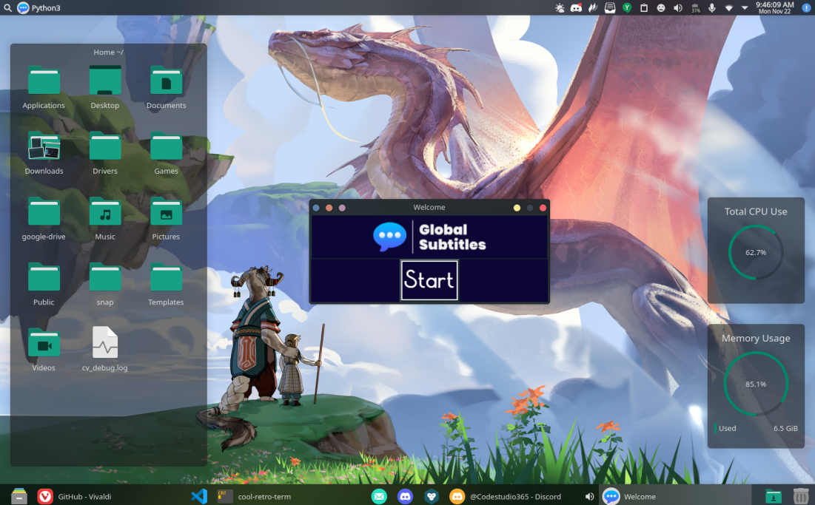Image resolution: width=815 pixels, height=505 pixels.
Task: Minimize Welcome window with yellow dot
Action: coord(517,208)
